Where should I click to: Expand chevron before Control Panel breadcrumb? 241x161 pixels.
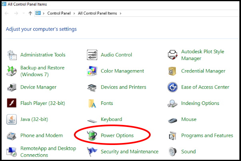(44, 13)
